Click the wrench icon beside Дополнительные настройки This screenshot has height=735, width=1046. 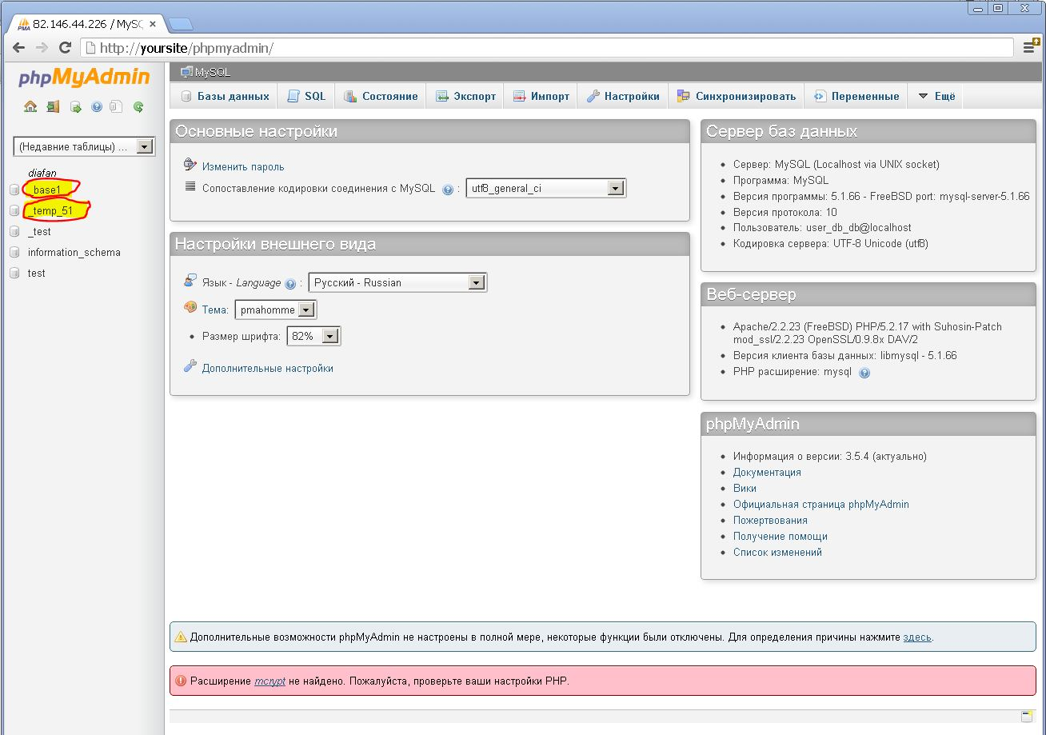pyautogui.click(x=190, y=366)
